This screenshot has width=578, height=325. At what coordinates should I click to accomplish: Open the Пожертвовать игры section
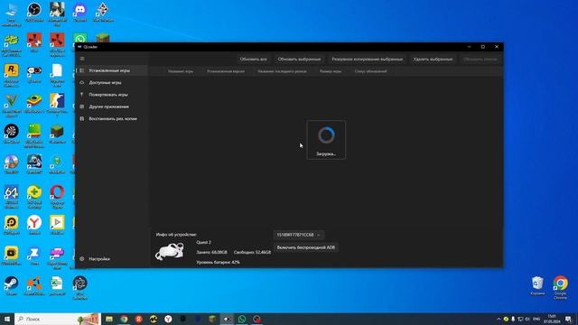pyautogui.click(x=111, y=95)
